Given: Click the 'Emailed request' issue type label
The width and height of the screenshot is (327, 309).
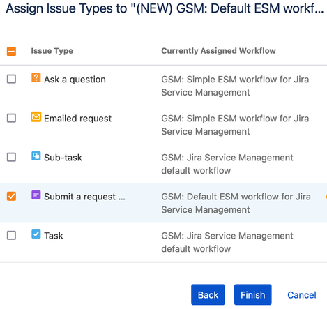Looking at the screenshot, I should tap(78, 119).
